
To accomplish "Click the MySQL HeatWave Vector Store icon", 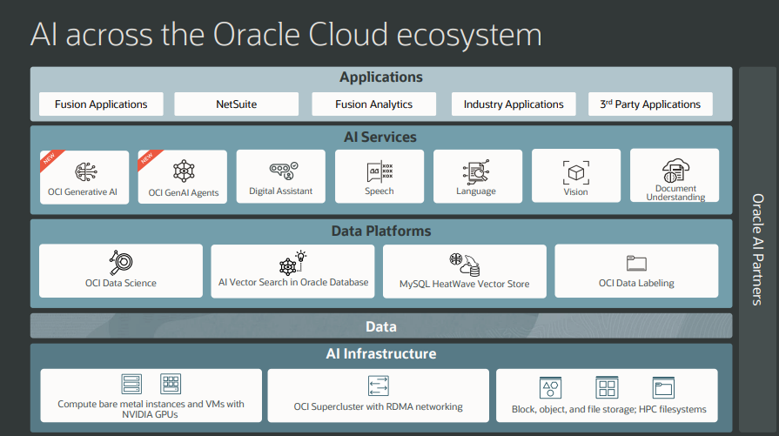I will pyautogui.click(x=465, y=265).
